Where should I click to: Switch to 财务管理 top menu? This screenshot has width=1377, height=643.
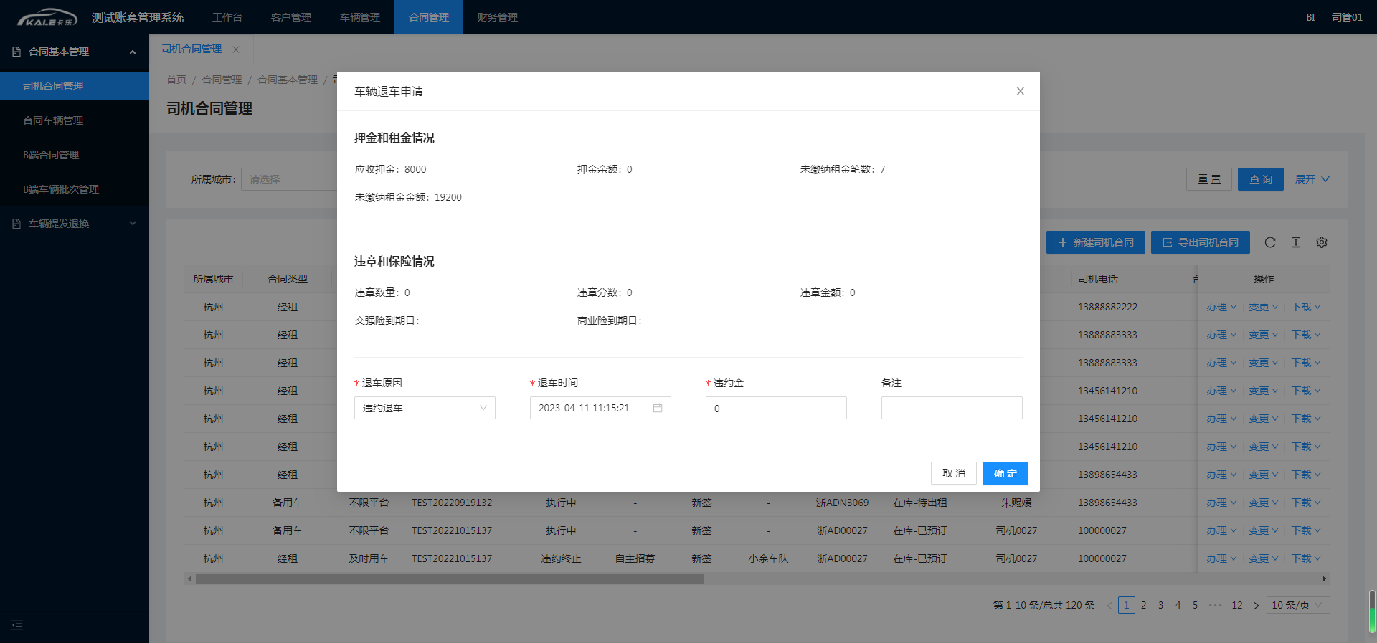[x=497, y=17]
